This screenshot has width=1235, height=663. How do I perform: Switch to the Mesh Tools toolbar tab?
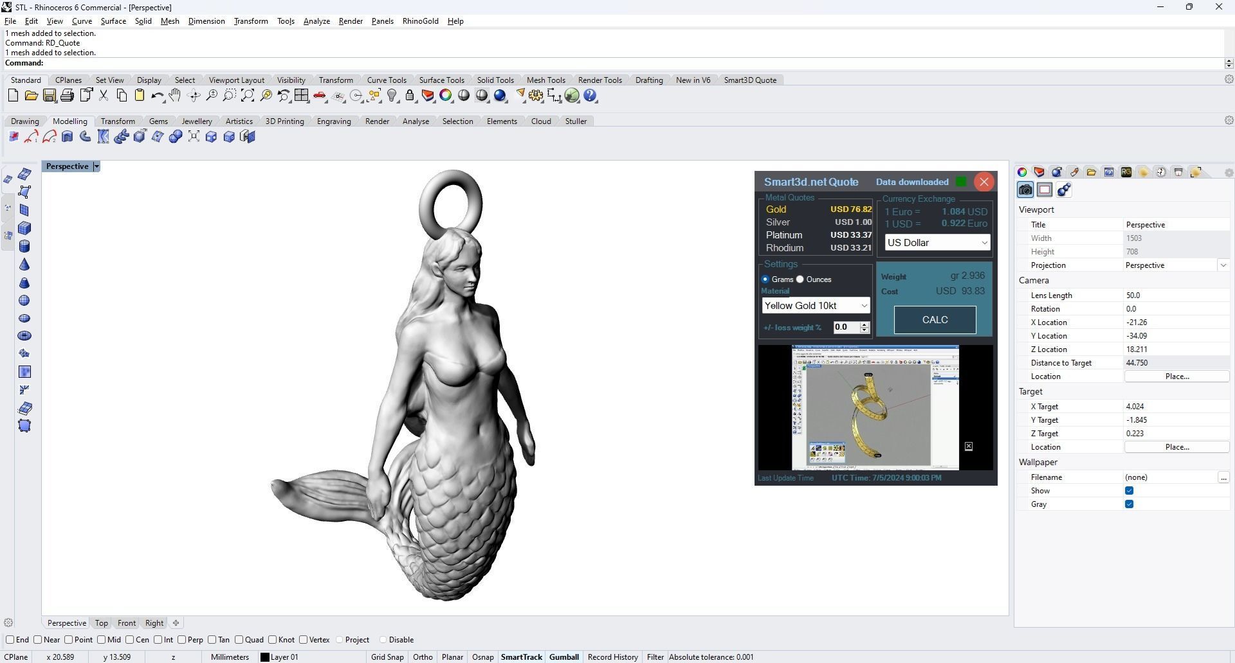point(545,80)
